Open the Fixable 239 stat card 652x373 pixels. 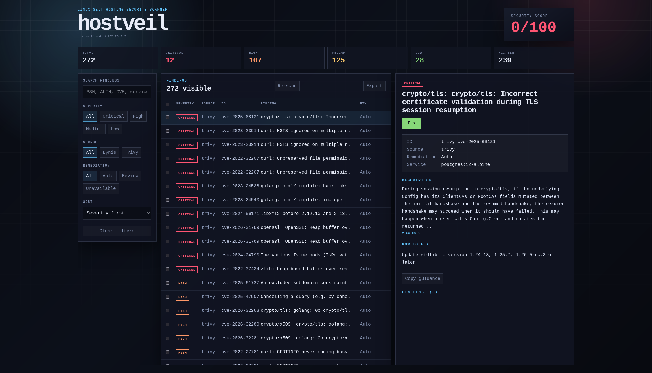tap(534, 58)
